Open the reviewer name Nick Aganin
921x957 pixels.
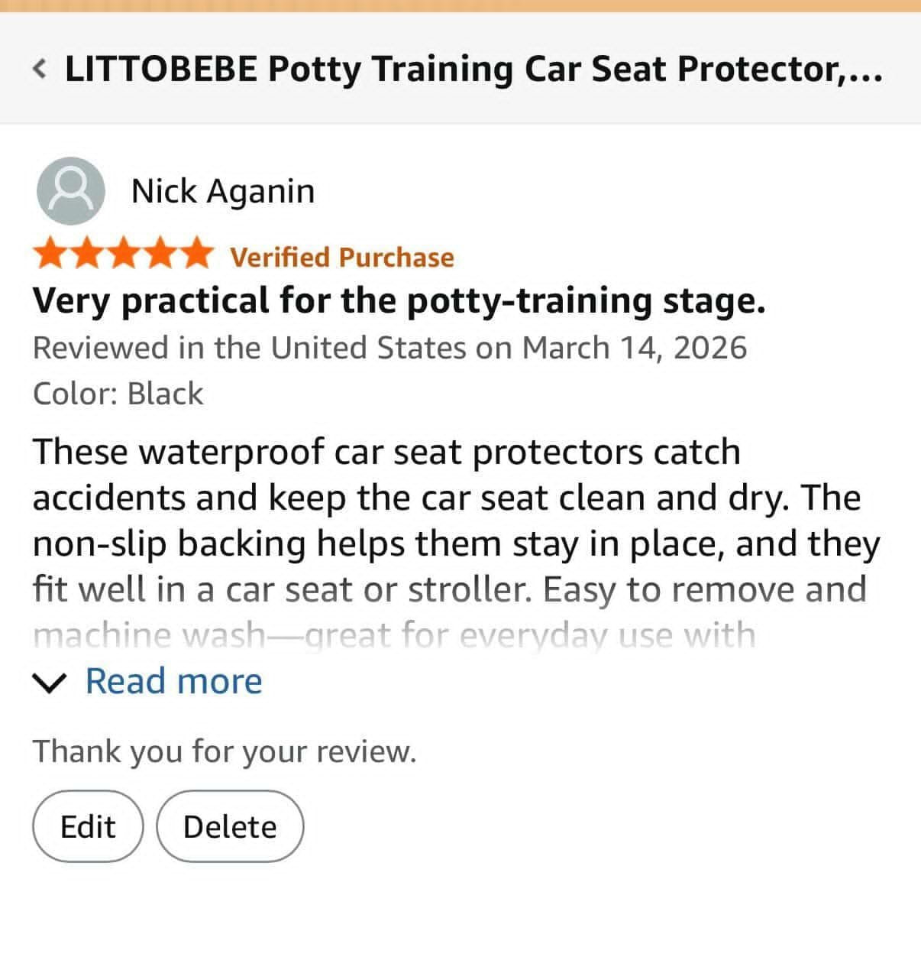[223, 191]
